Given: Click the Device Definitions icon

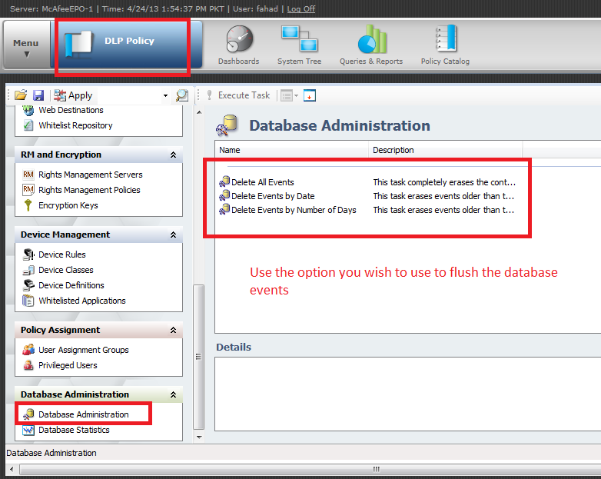Looking at the screenshot, I should pyautogui.click(x=28, y=285).
